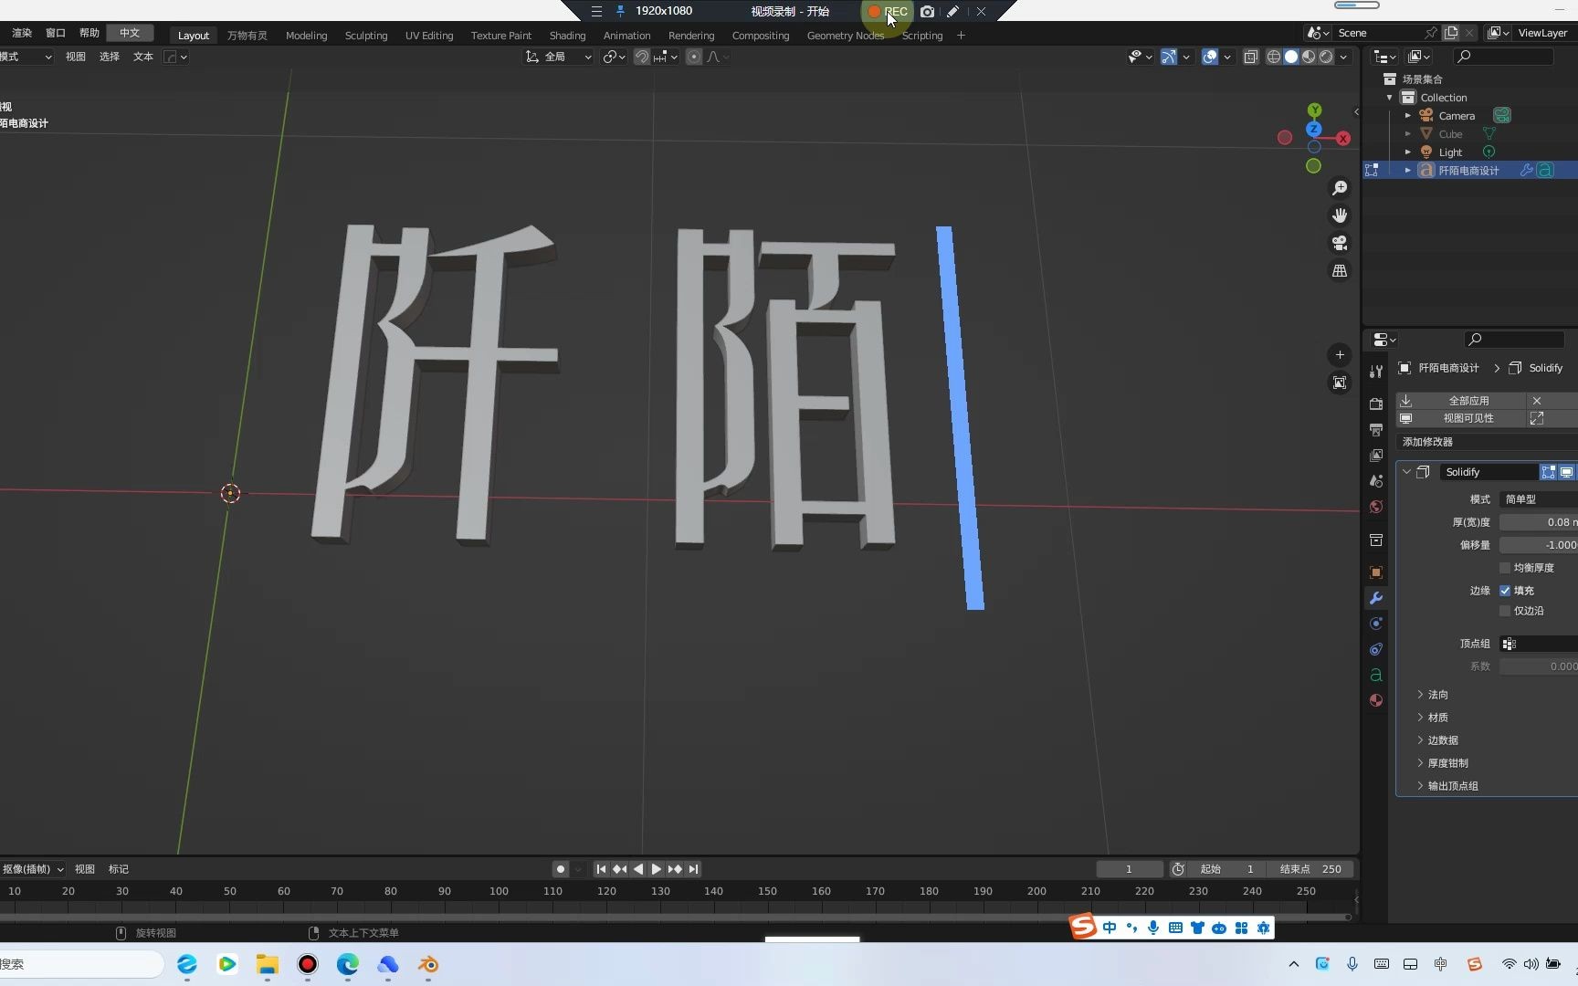Click the camera view icon in viewport sidebar
1578x986 pixels.
pyautogui.click(x=1340, y=243)
